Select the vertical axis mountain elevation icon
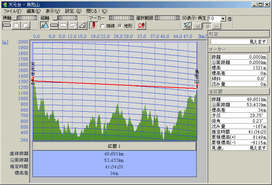The height and width of the screenshot is (185, 272). click(x=45, y=26)
